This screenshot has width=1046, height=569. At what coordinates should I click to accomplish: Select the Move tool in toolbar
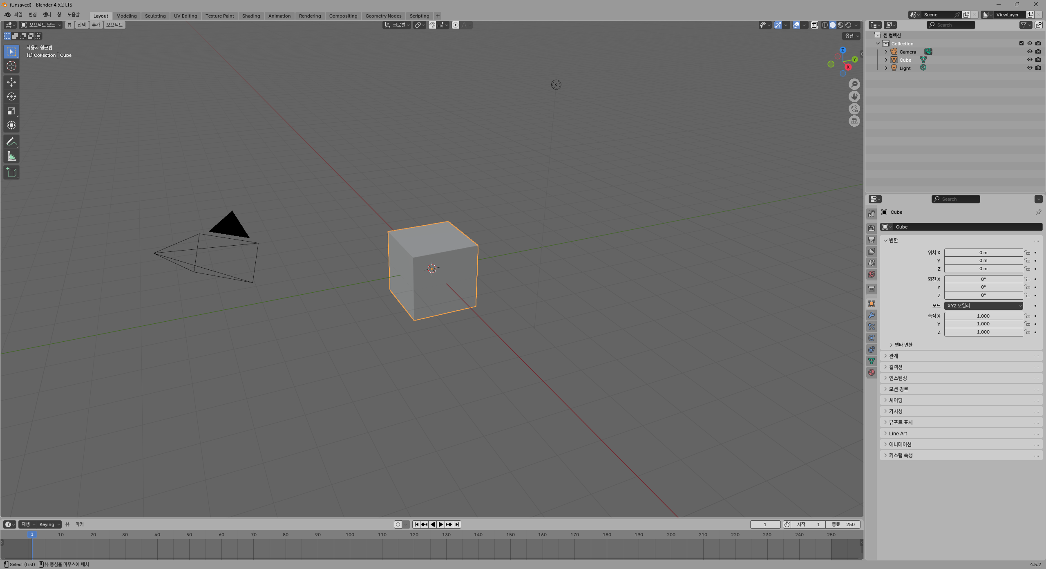[11, 82]
